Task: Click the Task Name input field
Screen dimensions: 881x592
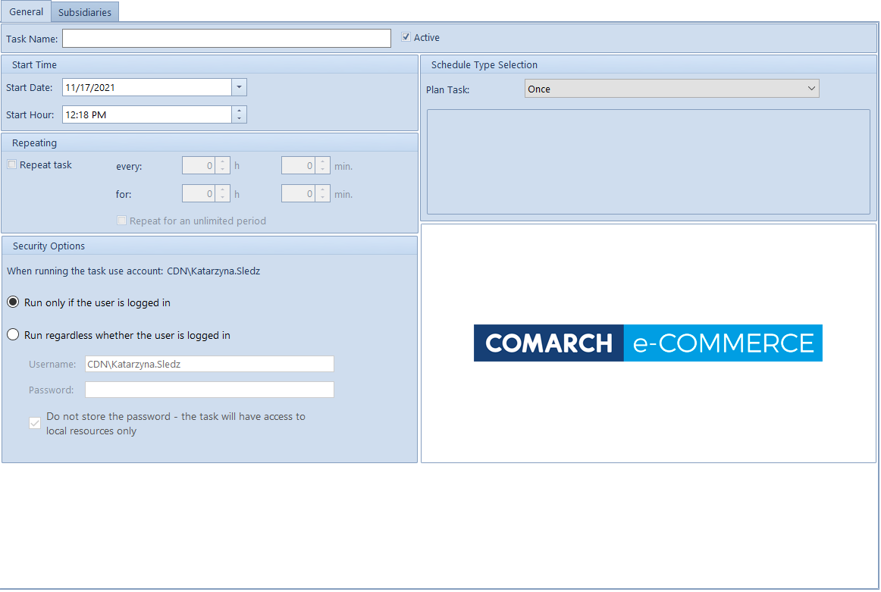Action: [x=227, y=38]
